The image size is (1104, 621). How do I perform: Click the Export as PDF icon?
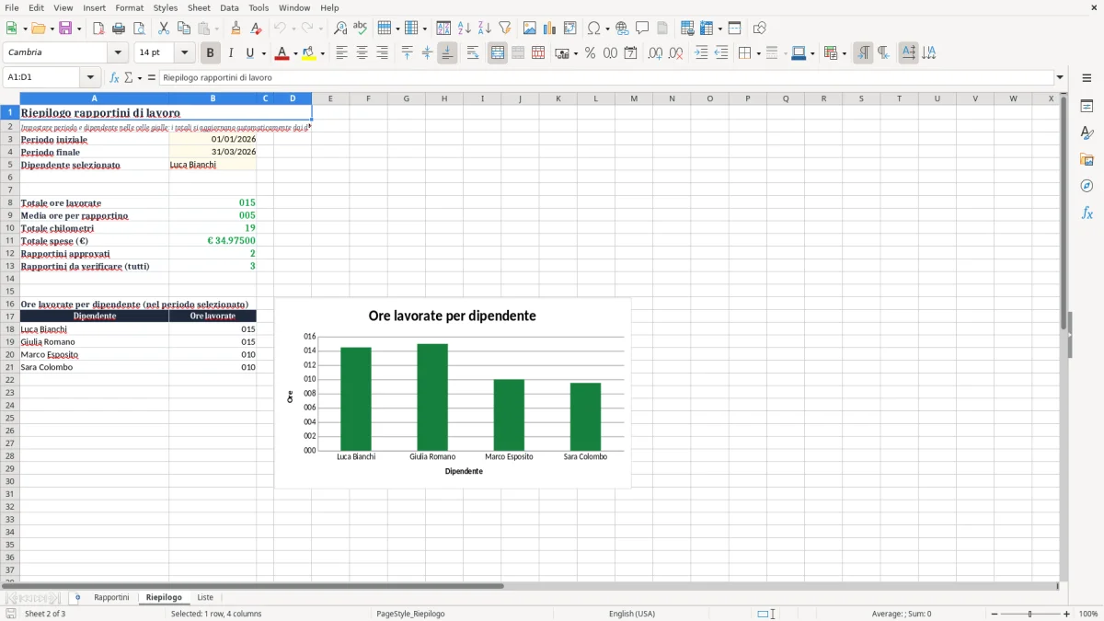tap(98, 29)
